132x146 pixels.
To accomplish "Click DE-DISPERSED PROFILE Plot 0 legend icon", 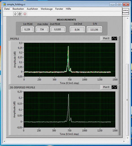I will [x=114, y=87].
